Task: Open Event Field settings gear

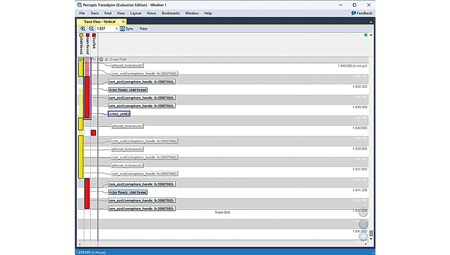Action: [101, 59]
